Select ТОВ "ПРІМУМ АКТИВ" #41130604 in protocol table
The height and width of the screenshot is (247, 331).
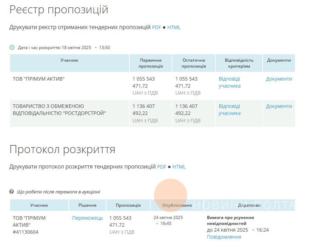point(29,225)
